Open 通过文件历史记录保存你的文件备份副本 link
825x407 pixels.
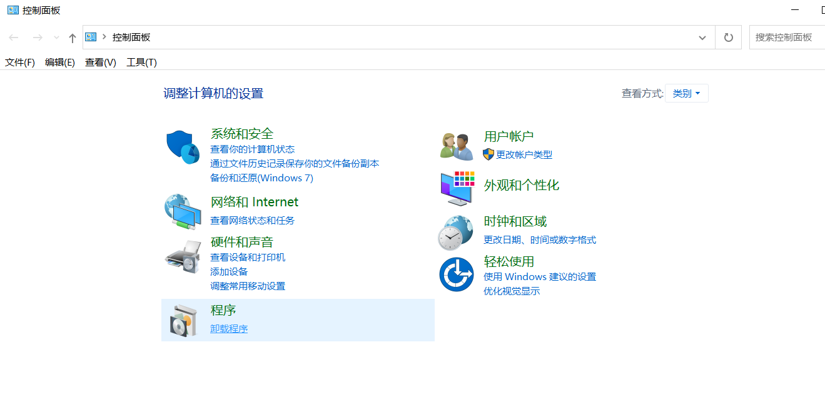[x=295, y=163]
